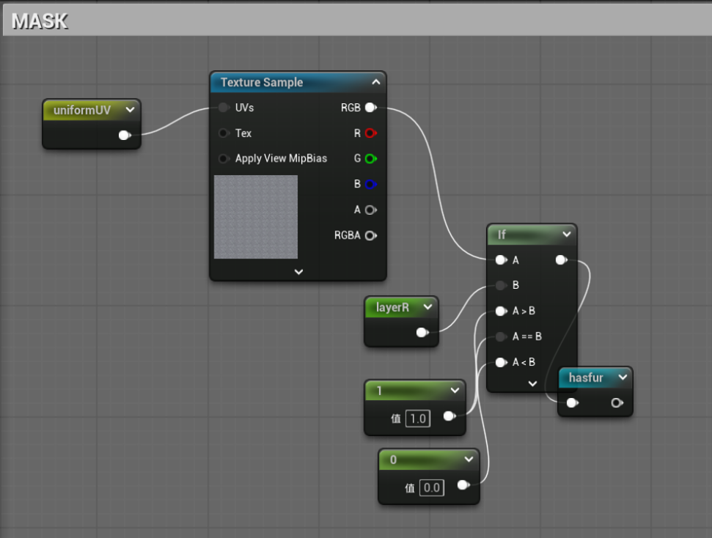This screenshot has height=538, width=712.
Task: Edit the 1.0 value field
Action: coord(418,418)
